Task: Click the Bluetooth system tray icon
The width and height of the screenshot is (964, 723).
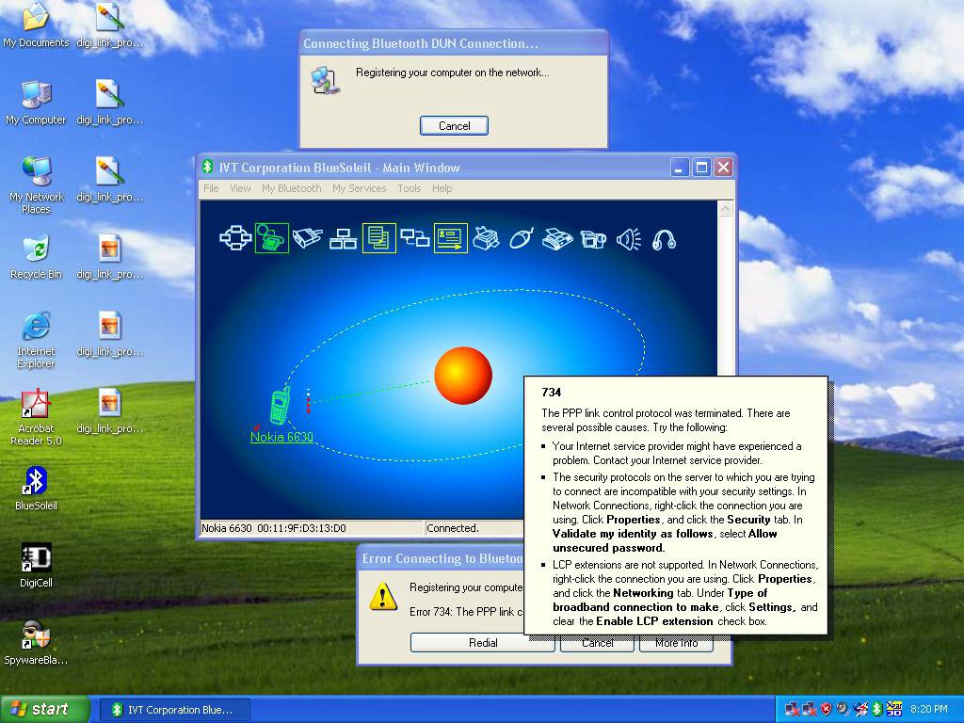Action: [x=876, y=710]
